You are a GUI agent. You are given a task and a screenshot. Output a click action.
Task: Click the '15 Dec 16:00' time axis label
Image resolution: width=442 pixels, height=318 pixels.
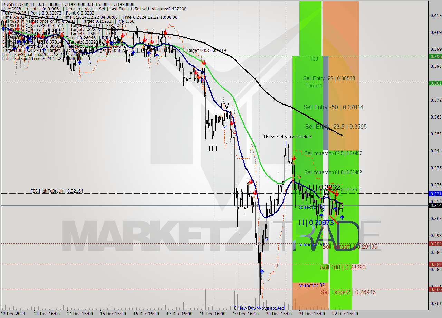pos(112,314)
